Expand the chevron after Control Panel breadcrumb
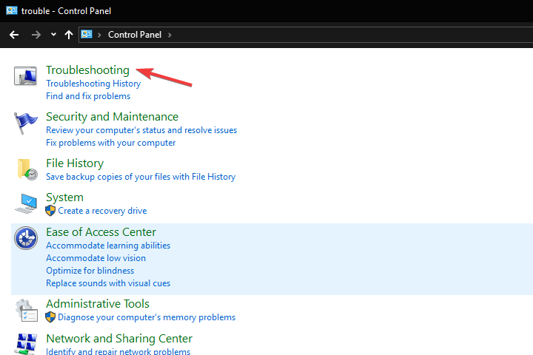 [x=170, y=35]
